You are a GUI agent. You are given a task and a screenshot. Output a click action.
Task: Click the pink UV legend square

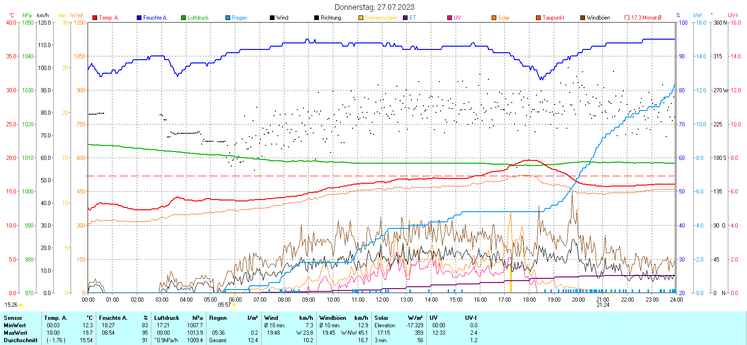coord(450,18)
